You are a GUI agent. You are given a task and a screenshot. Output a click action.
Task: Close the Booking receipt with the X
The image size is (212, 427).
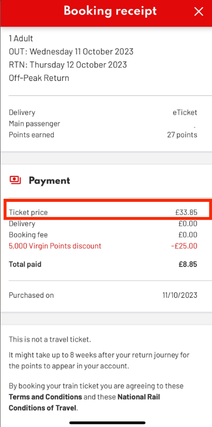click(x=199, y=11)
